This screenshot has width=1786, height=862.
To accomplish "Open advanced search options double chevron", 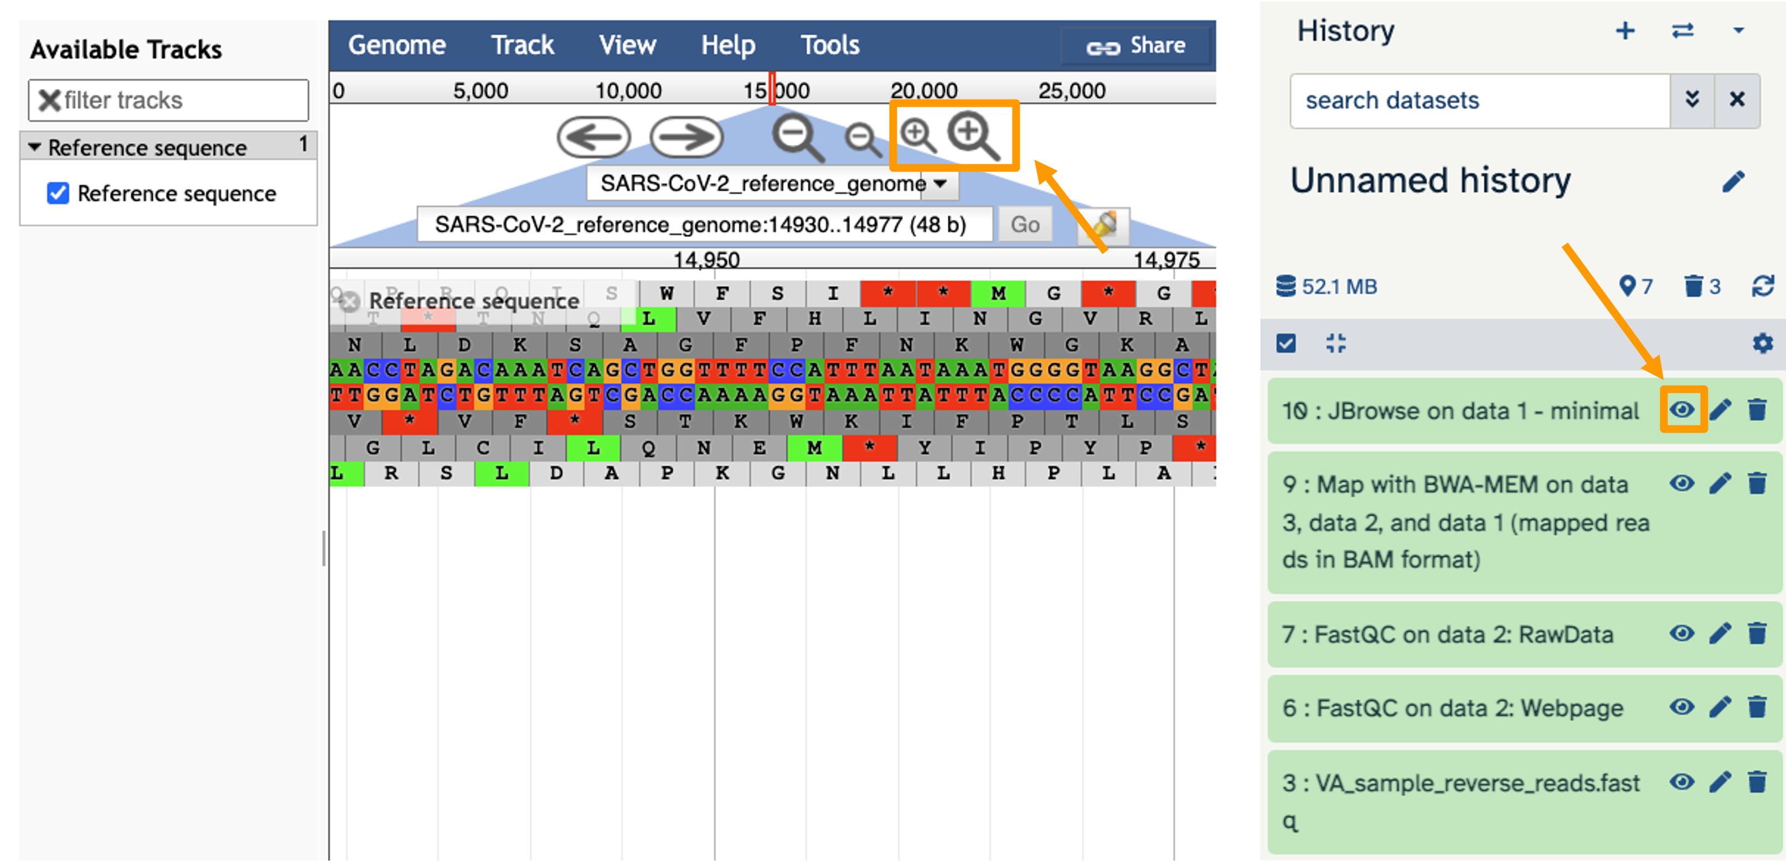I will click(1692, 100).
